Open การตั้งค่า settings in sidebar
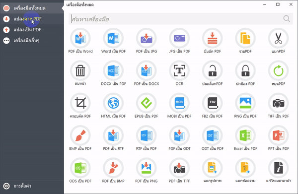The height and width of the screenshot is (194, 298). click(x=32, y=186)
